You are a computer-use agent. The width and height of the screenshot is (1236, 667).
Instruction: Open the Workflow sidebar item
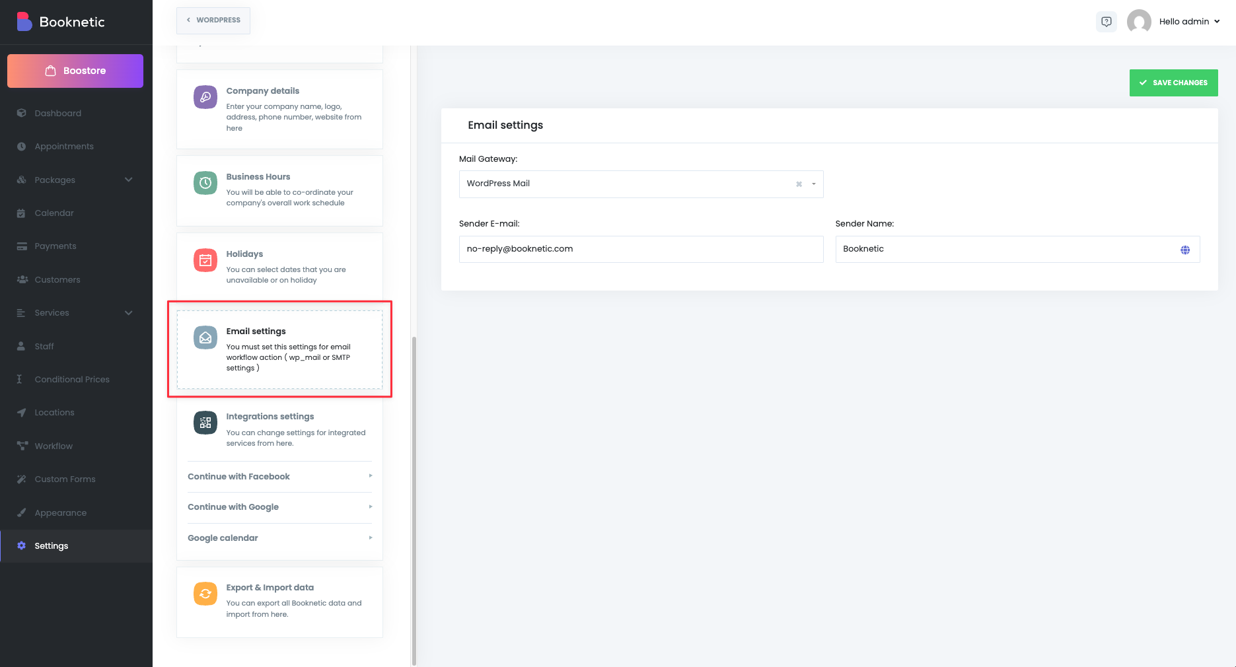[x=54, y=446]
